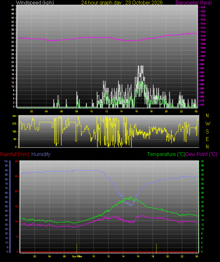Viewport: 220px width, 262px height.
Task: Click hour '10' under the temperature chart
Action: (x=93, y=256)
